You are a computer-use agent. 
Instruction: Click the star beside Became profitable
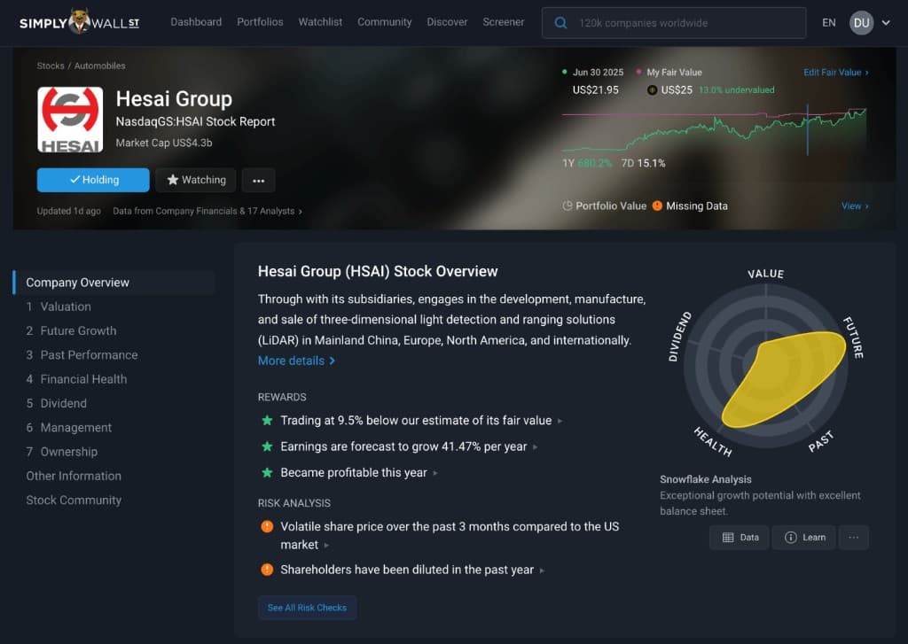267,473
